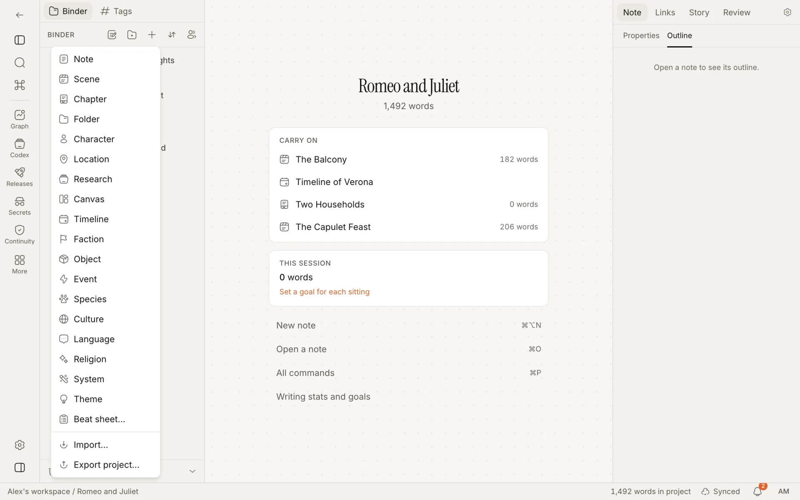Click Writing stats and goals
The height and width of the screenshot is (500, 800).
[408, 397]
